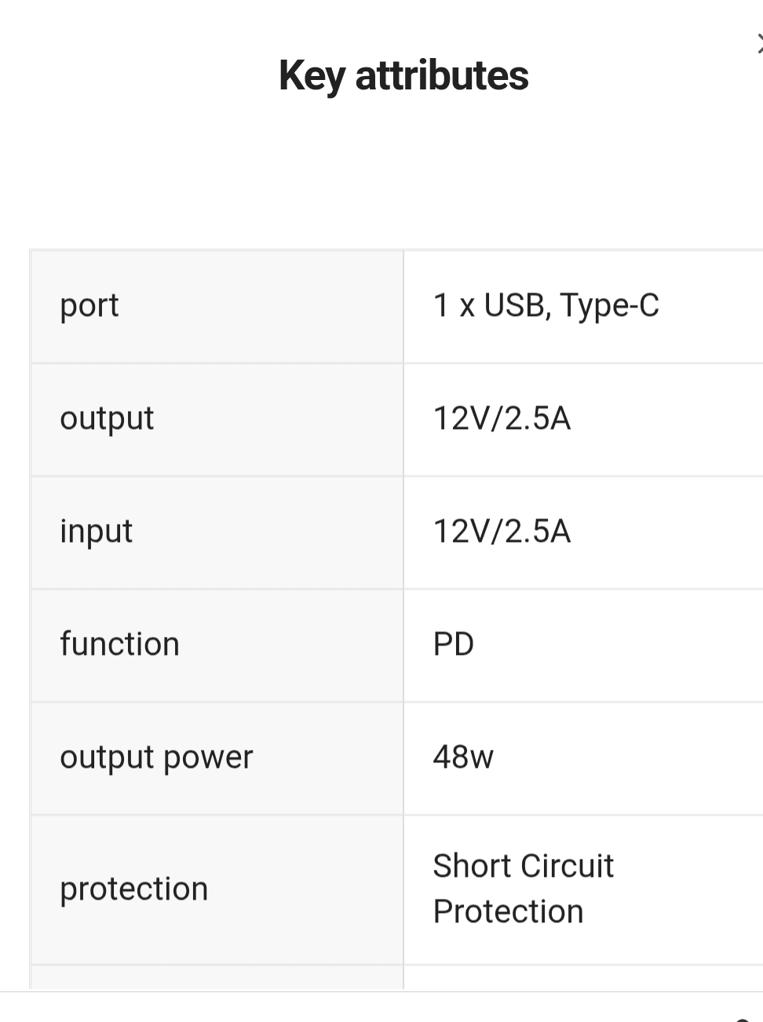Click the output power attribute label
Image resolution: width=763 pixels, height=1022 pixels.
[x=156, y=756]
